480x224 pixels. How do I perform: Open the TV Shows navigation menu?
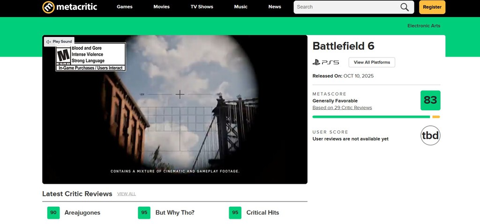[x=202, y=7]
